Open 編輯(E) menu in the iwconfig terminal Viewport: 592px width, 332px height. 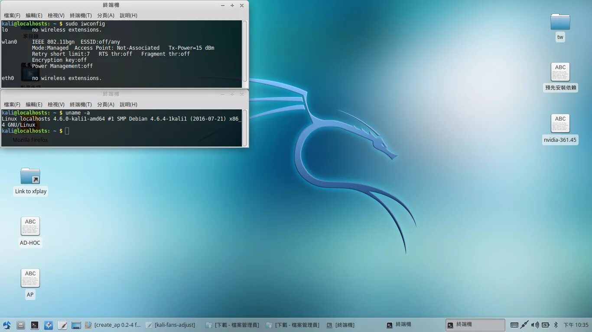pos(34,15)
